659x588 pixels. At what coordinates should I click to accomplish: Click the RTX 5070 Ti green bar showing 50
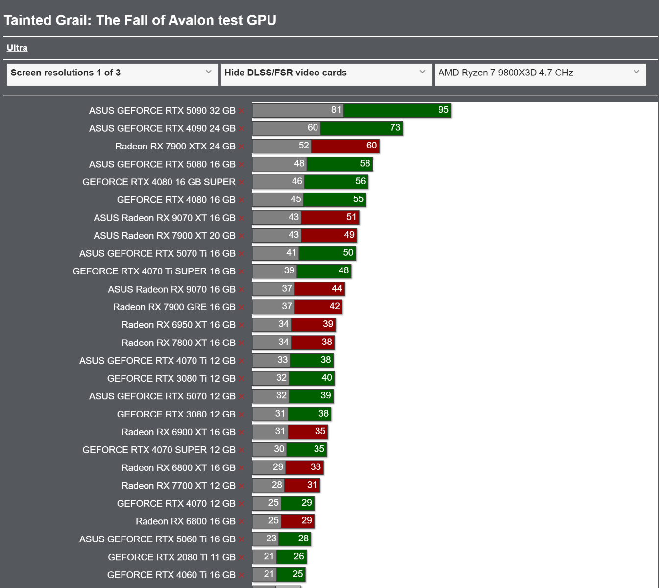point(327,253)
